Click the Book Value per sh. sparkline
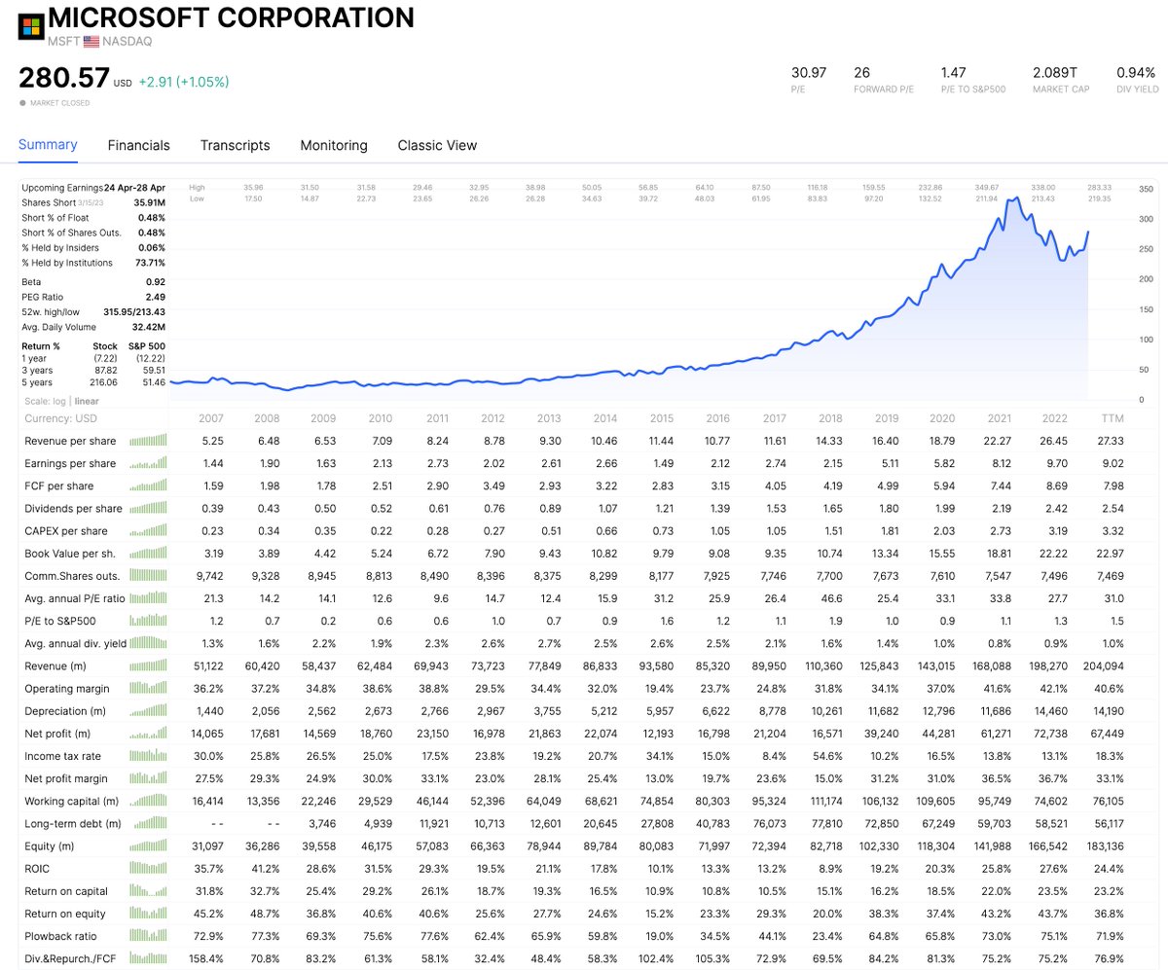This screenshot has width=1168, height=970. (147, 553)
